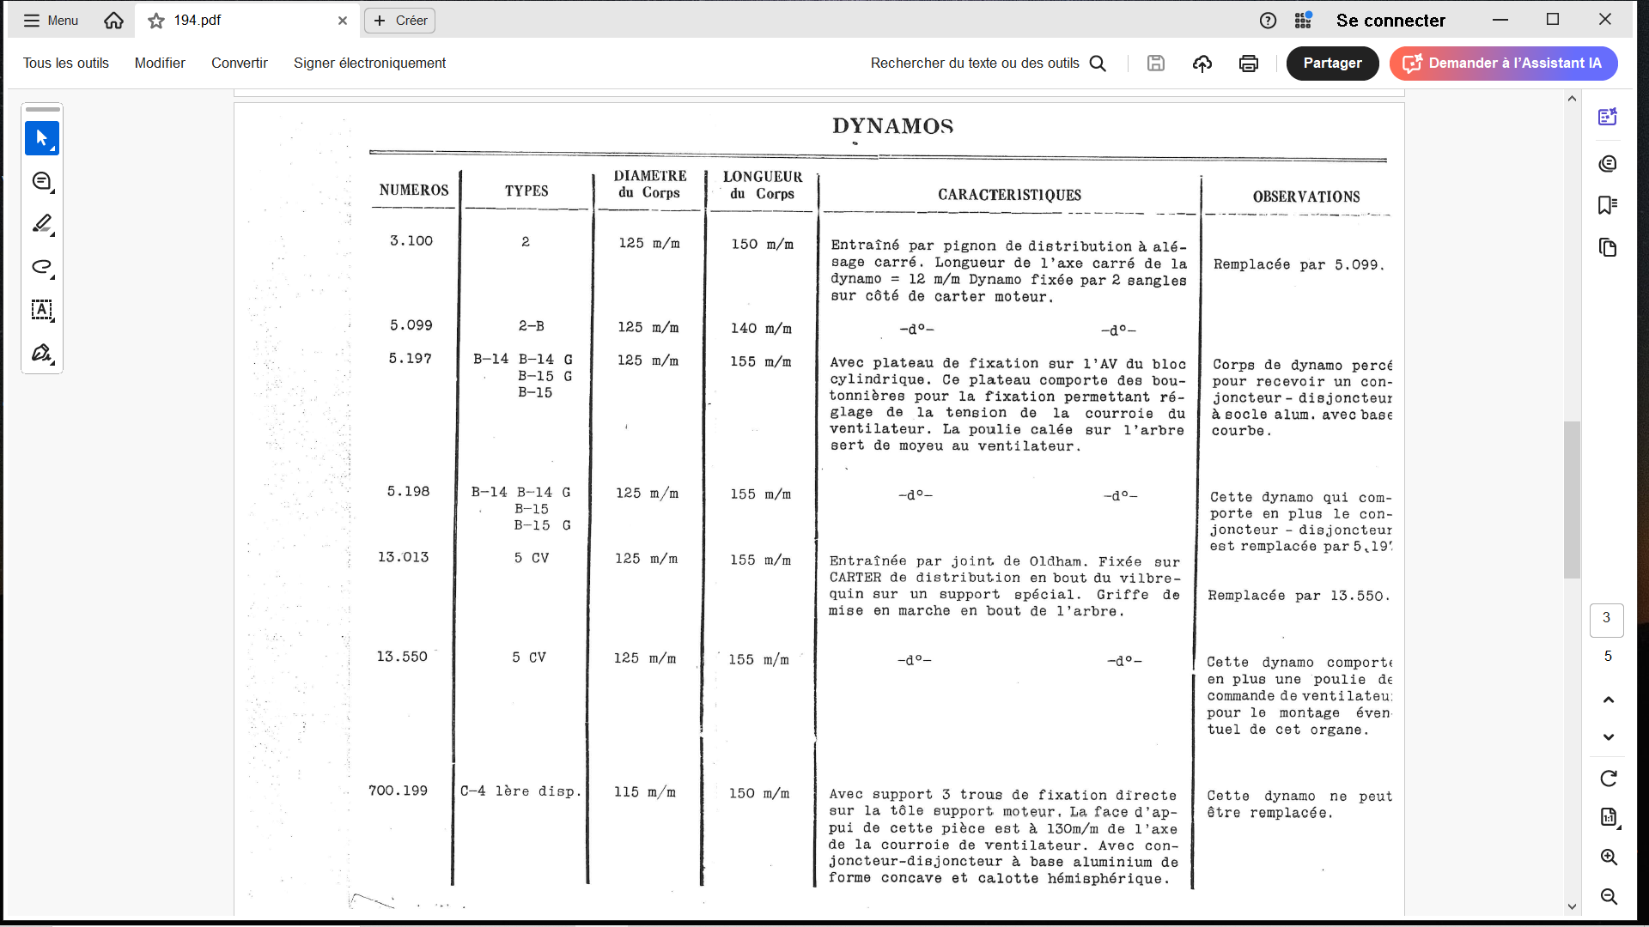Rotate the page view

coord(1609,779)
